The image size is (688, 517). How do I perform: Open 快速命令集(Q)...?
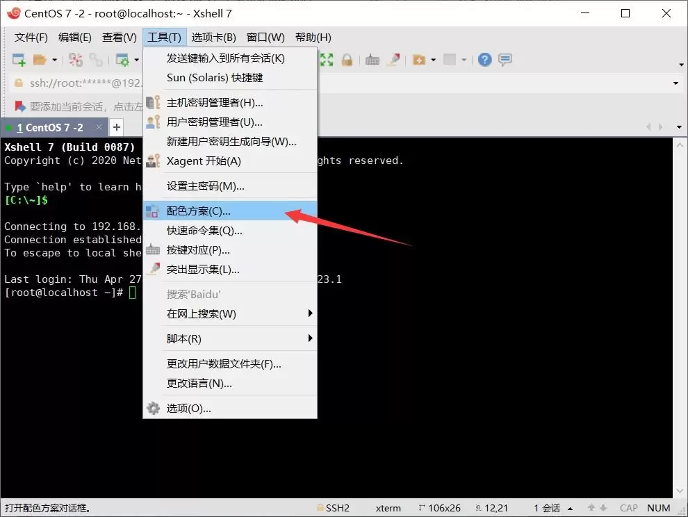pyautogui.click(x=230, y=231)
